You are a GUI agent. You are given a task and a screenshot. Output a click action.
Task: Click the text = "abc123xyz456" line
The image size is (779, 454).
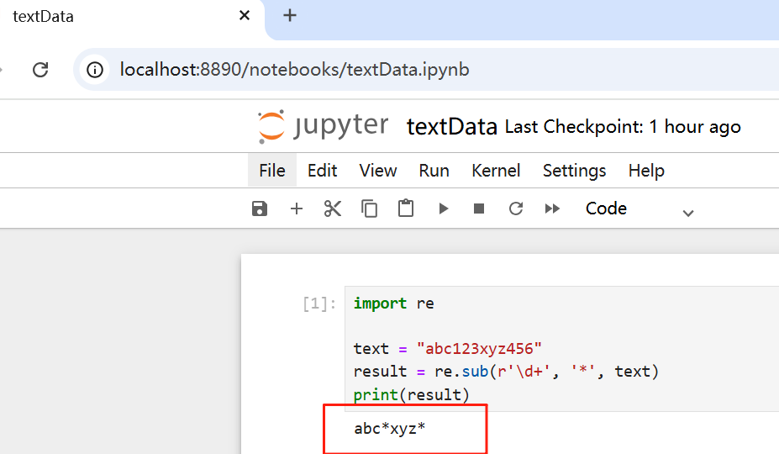tap(447, 349)
